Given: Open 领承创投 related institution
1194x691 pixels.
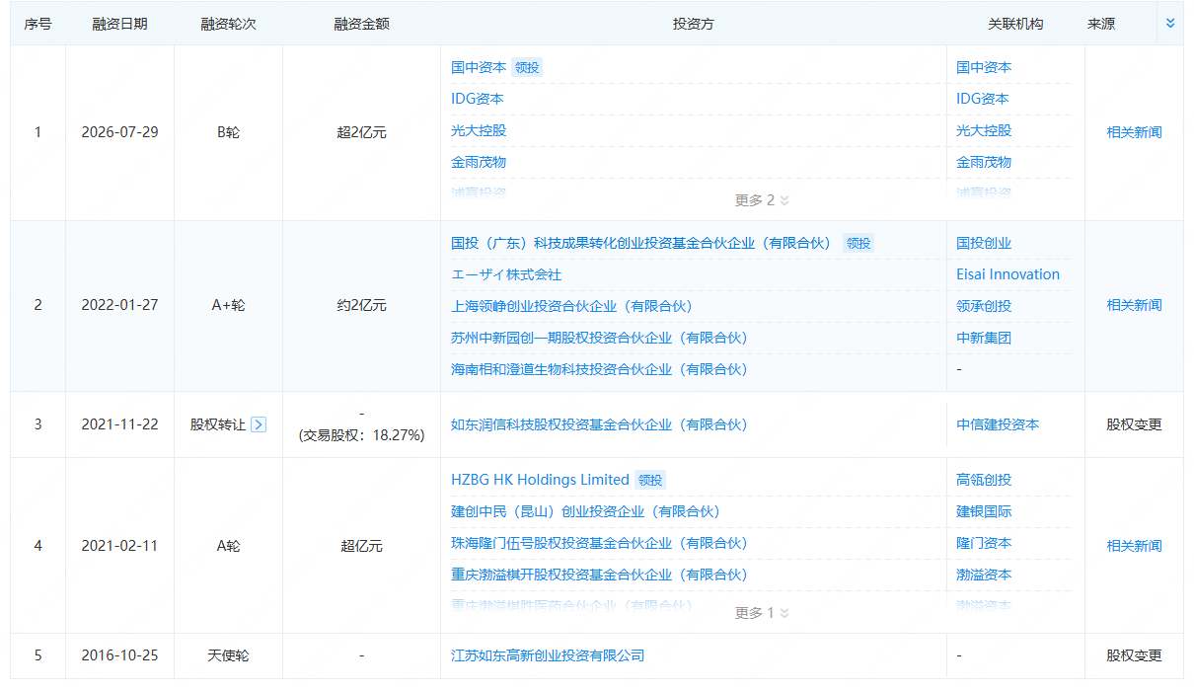Looking at the screenshot, I should point(984,306).
